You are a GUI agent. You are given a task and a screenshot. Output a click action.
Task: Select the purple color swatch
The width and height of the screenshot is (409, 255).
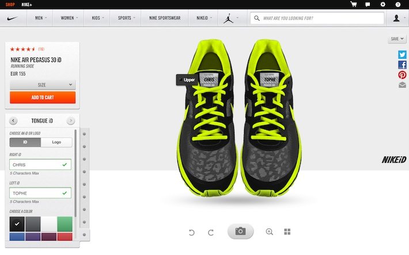click(x=33, y=237)
